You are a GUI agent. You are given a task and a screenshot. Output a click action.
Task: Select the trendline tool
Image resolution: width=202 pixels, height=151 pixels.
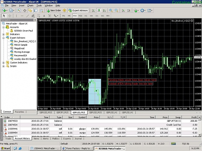tap(27, 16)
